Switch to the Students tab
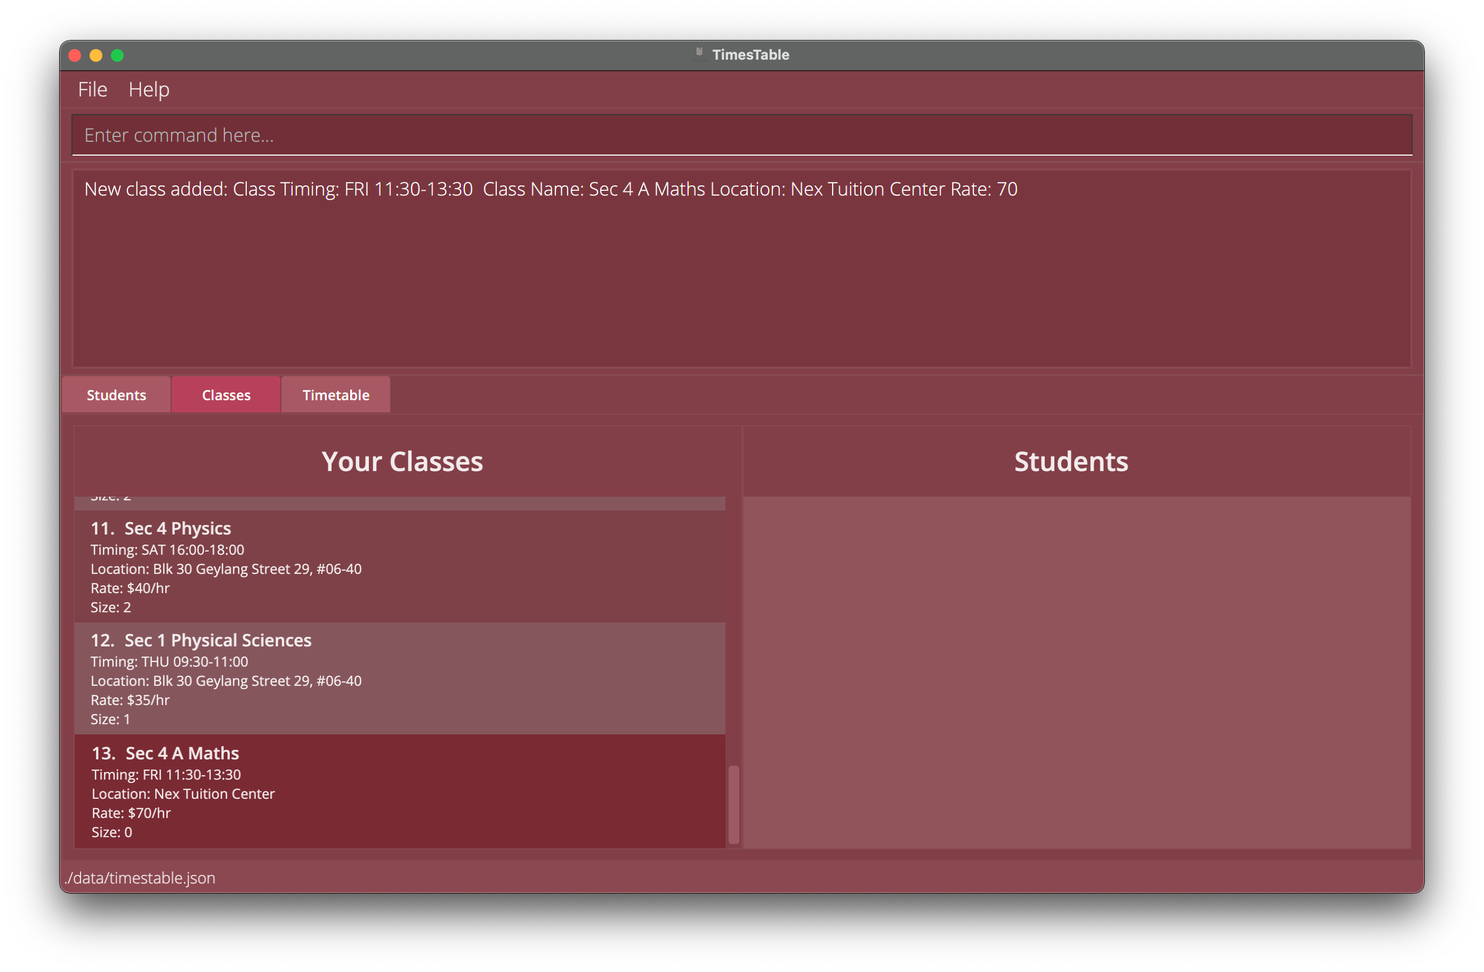 116,395
